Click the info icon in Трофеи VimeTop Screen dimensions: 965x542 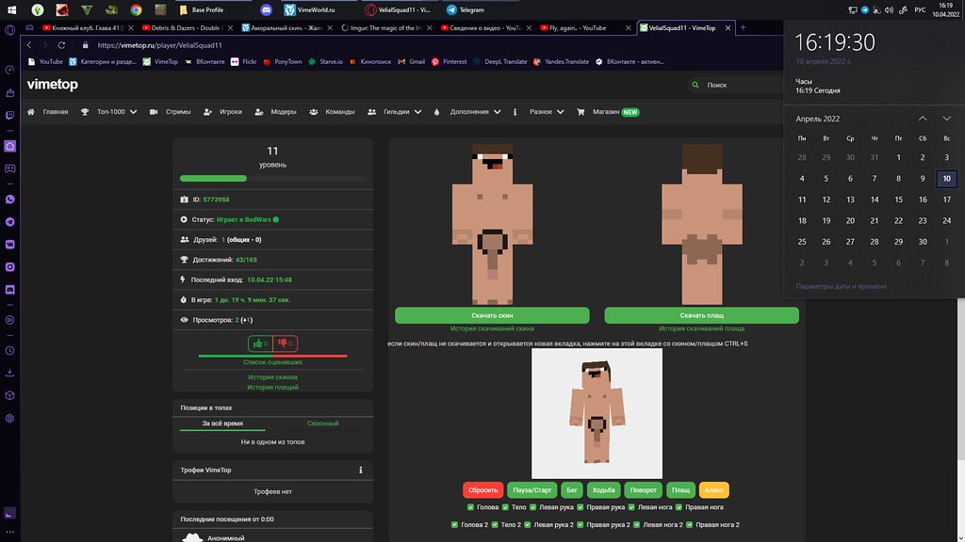[361, 470]
